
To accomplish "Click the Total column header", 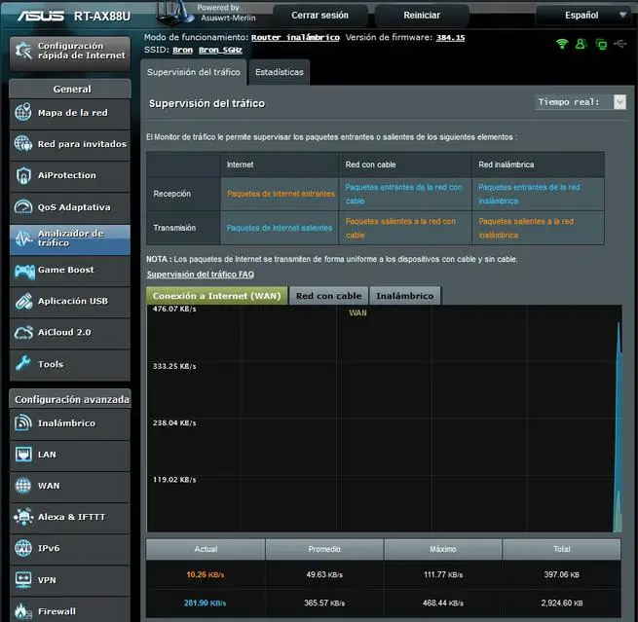I will pos(561,549).
